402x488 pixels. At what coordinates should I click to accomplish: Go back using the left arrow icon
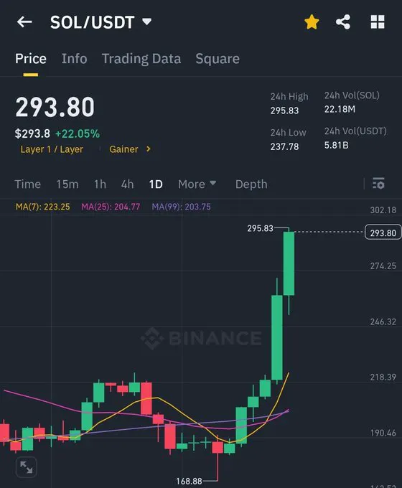pyautogui.click(x=24, y=22)
